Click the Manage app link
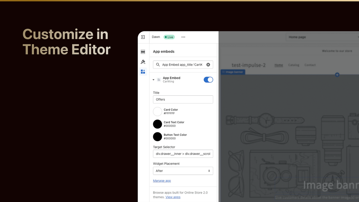359x202 pixels. (162, 181)
